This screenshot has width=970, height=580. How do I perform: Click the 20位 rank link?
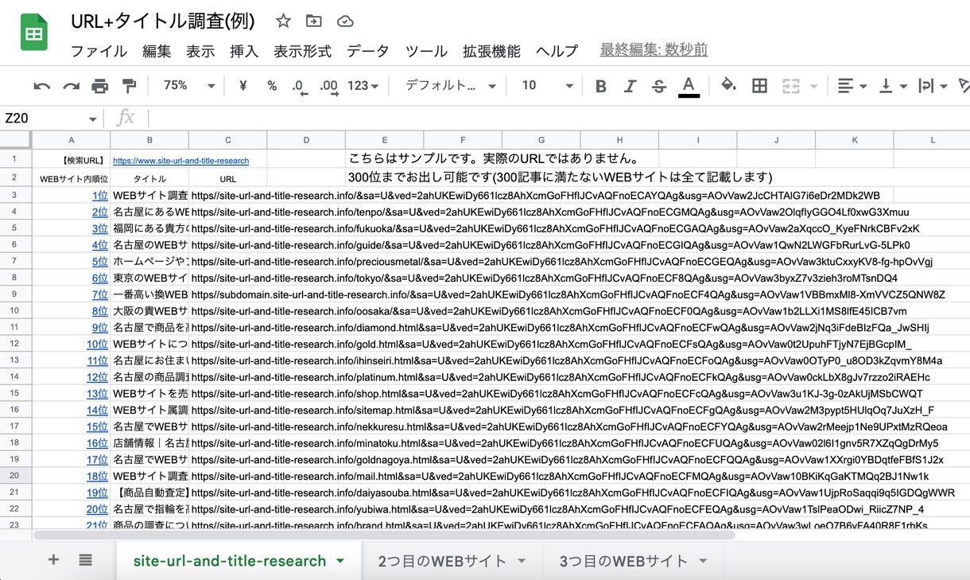coord(97,509)
